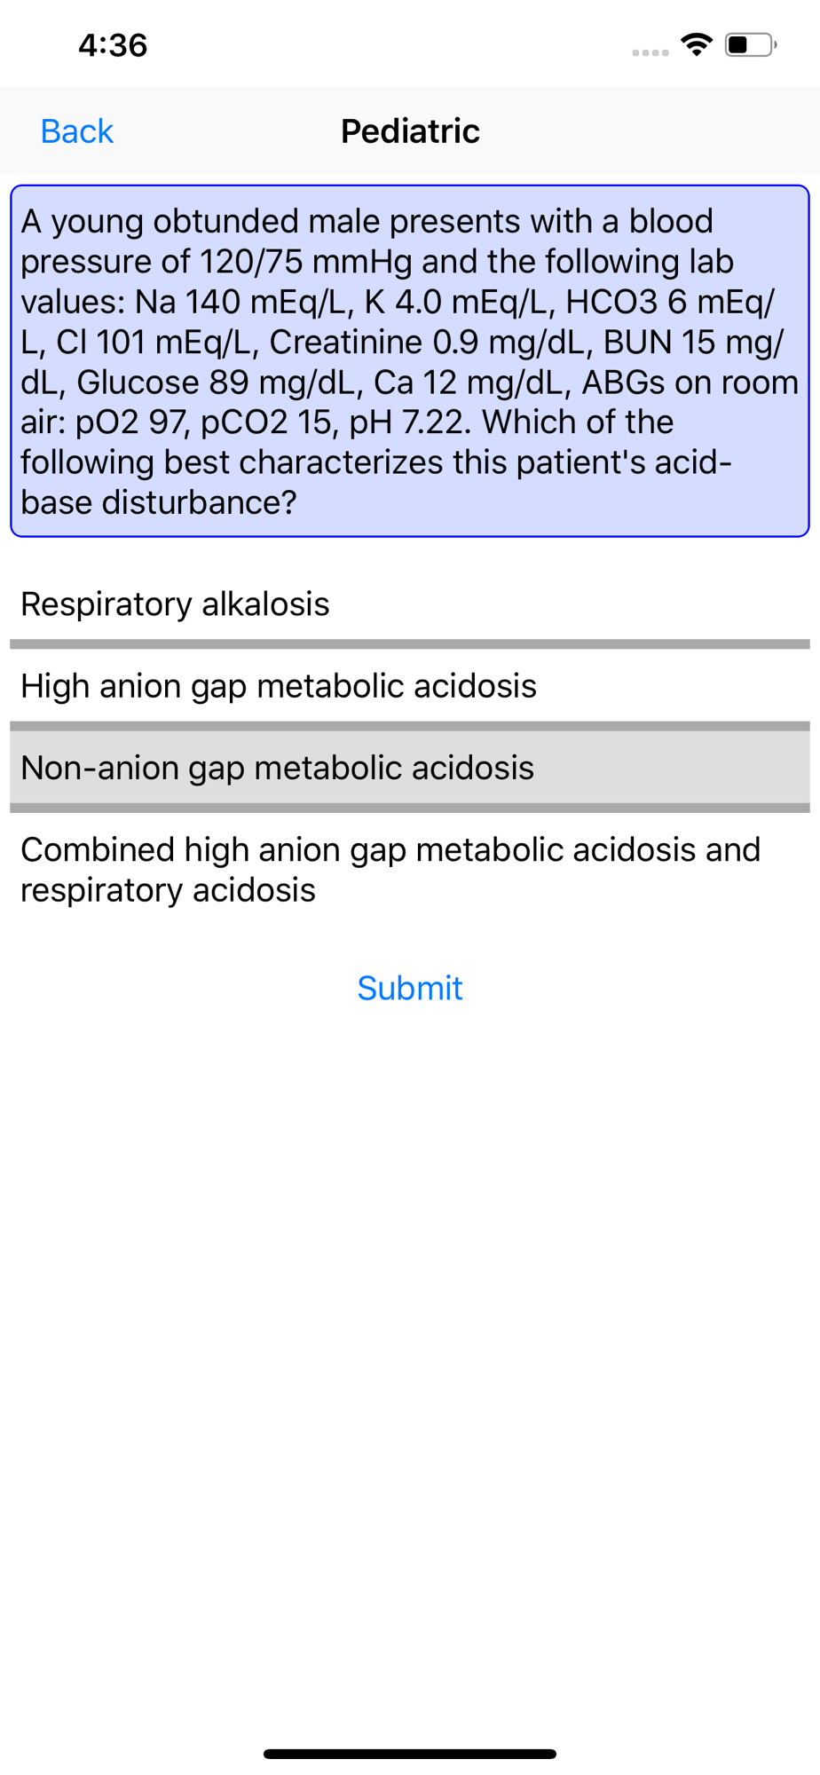Image resolution: width=820 pixels, height=1775 pixels.
Task: Select the answer directly below Respiratory alkalosis
Action: coord(410,686)
